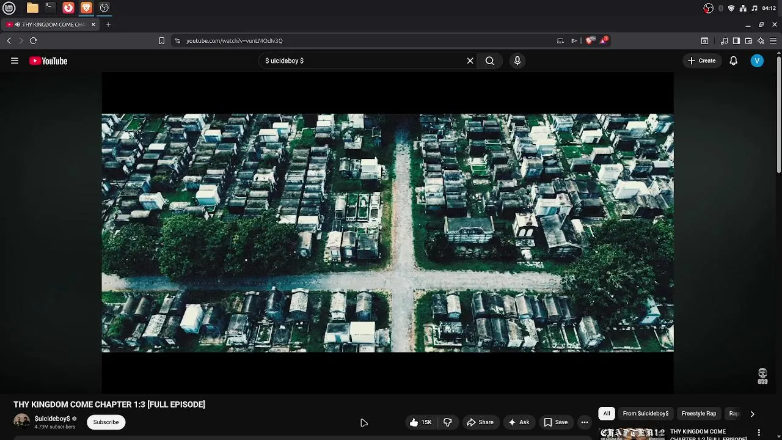Like the video (15K thumbs up)
This screenshot has height=440, width=782.
coord(420,422)
